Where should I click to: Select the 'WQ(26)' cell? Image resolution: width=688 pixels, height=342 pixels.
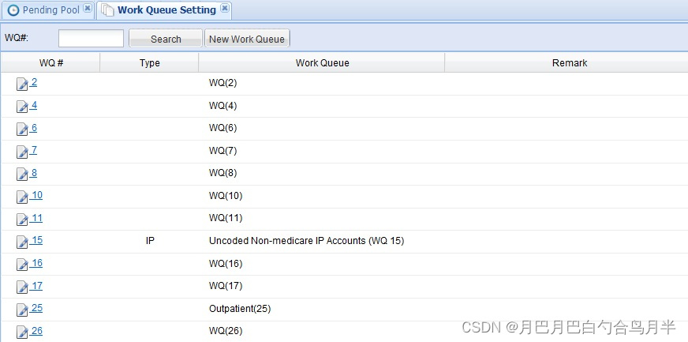(226, 331)
